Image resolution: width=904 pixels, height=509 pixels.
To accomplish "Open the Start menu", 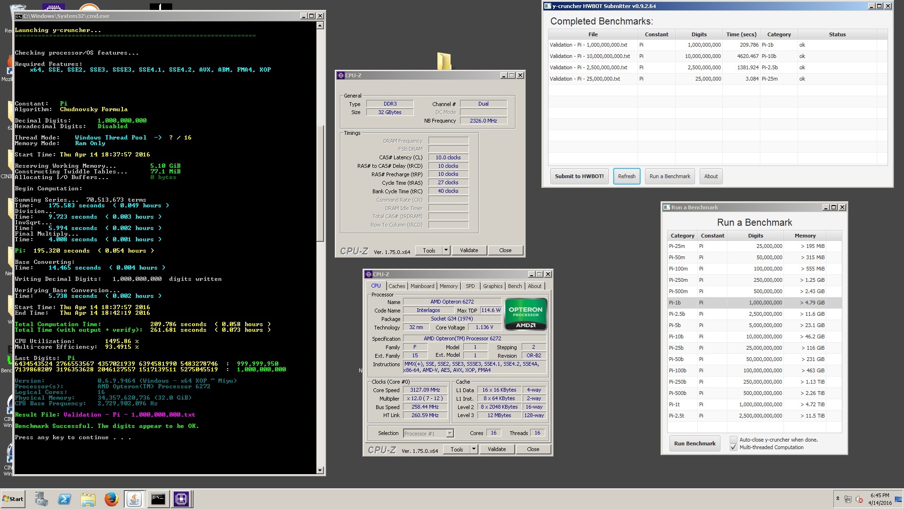I will pos(13,499).
